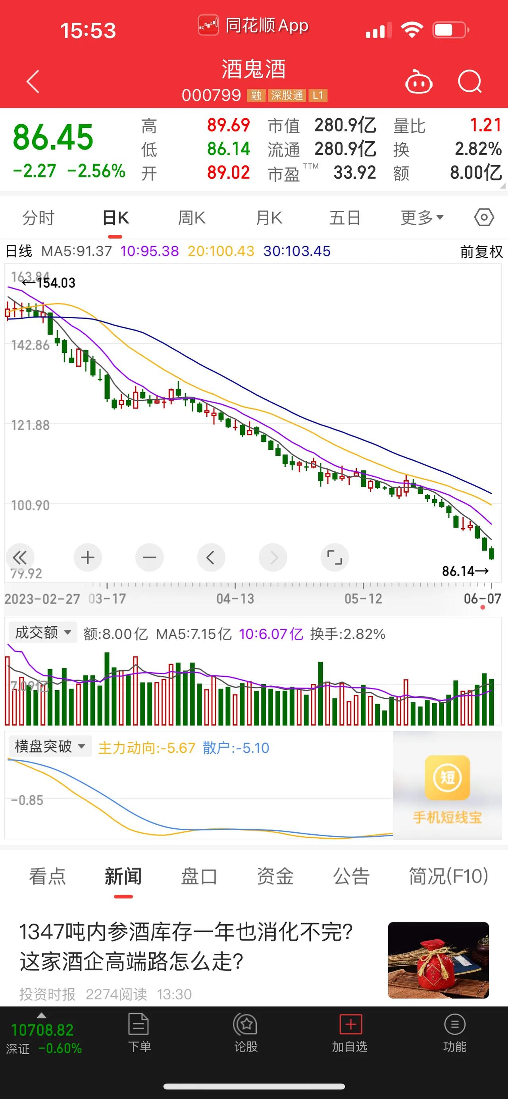Select the 新闻 tab

point(123,876)
